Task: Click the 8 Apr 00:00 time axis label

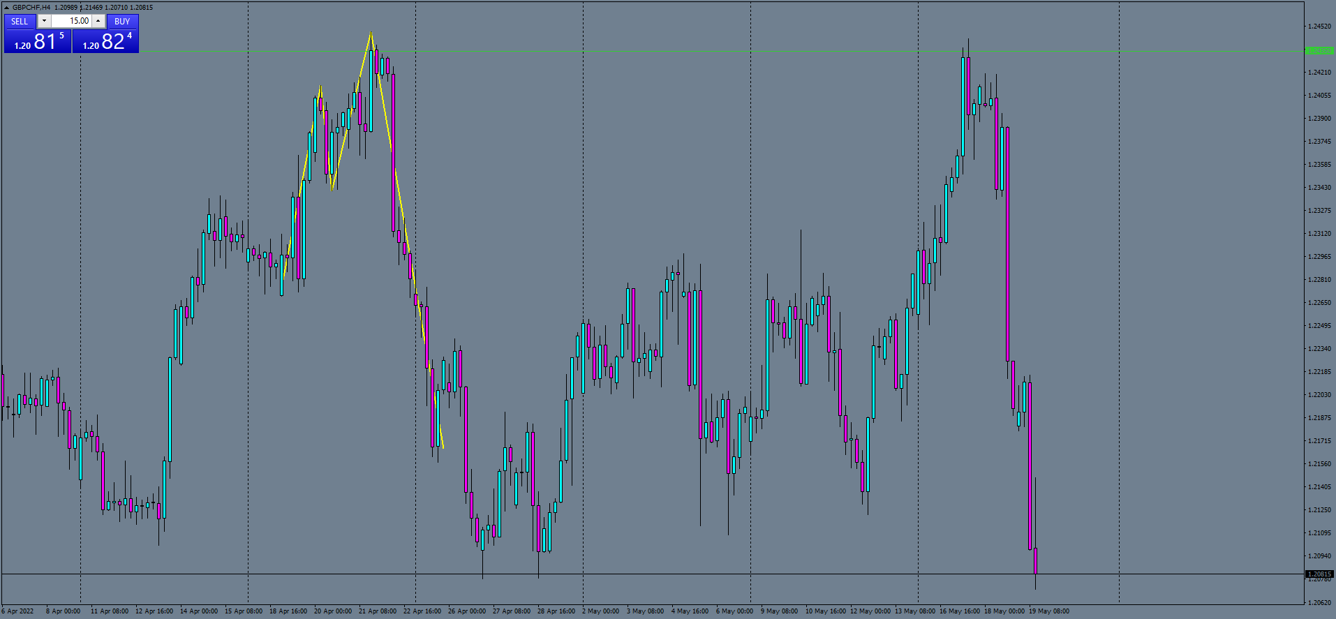Action: tap(63, 611)
